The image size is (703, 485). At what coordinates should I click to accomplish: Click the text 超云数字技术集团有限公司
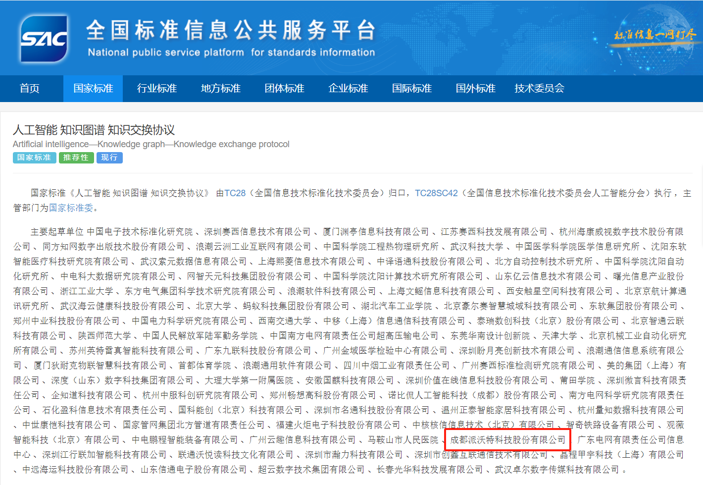click(x=311, y=470)
